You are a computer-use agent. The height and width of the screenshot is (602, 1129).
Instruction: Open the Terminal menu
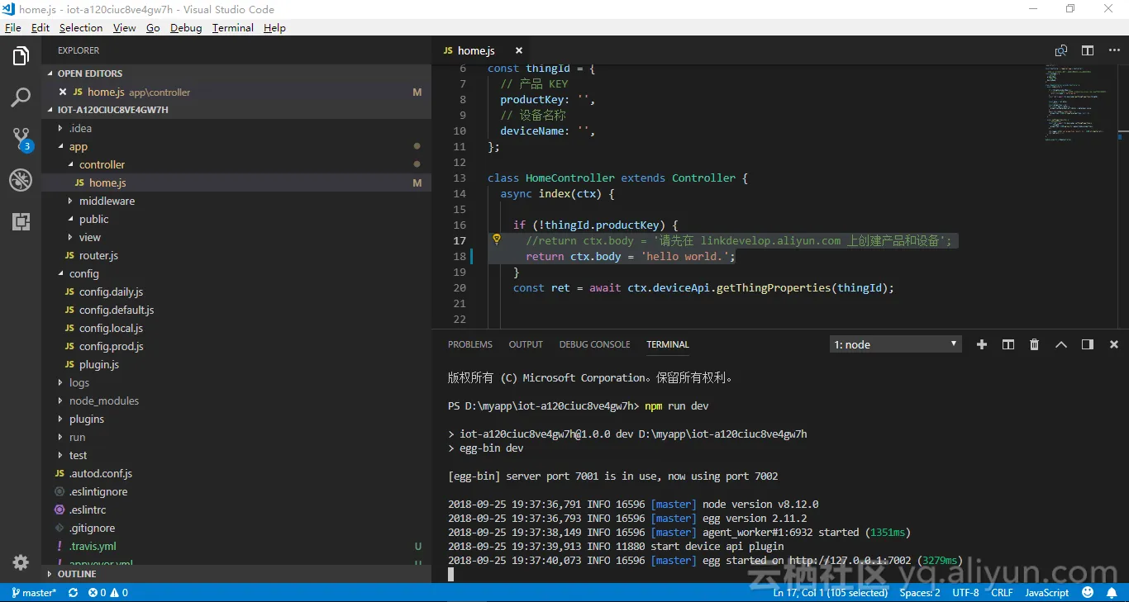coord(233,27)
